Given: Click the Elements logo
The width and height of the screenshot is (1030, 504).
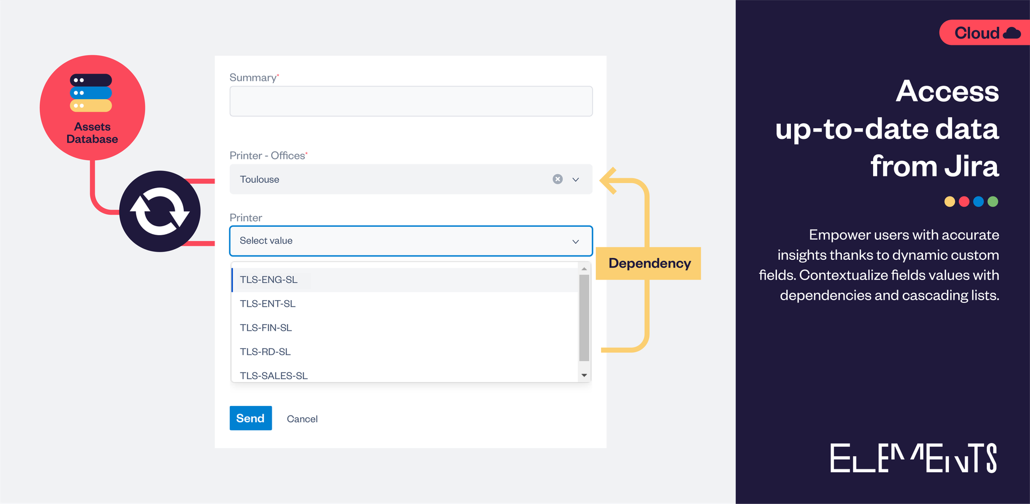Looking at the screenshot, I should tap(914, 458).
